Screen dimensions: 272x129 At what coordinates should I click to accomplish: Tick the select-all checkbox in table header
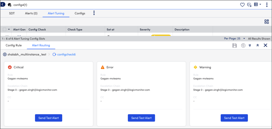coord(5,30)
